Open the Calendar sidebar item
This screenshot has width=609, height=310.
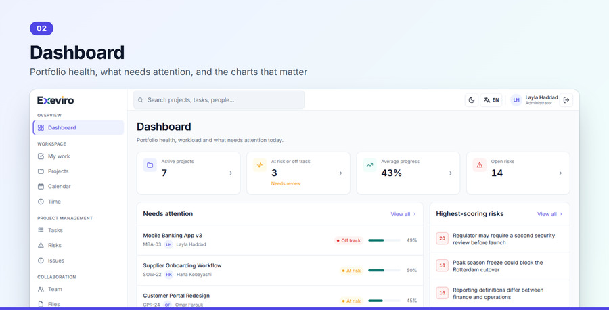pos(78,186)
